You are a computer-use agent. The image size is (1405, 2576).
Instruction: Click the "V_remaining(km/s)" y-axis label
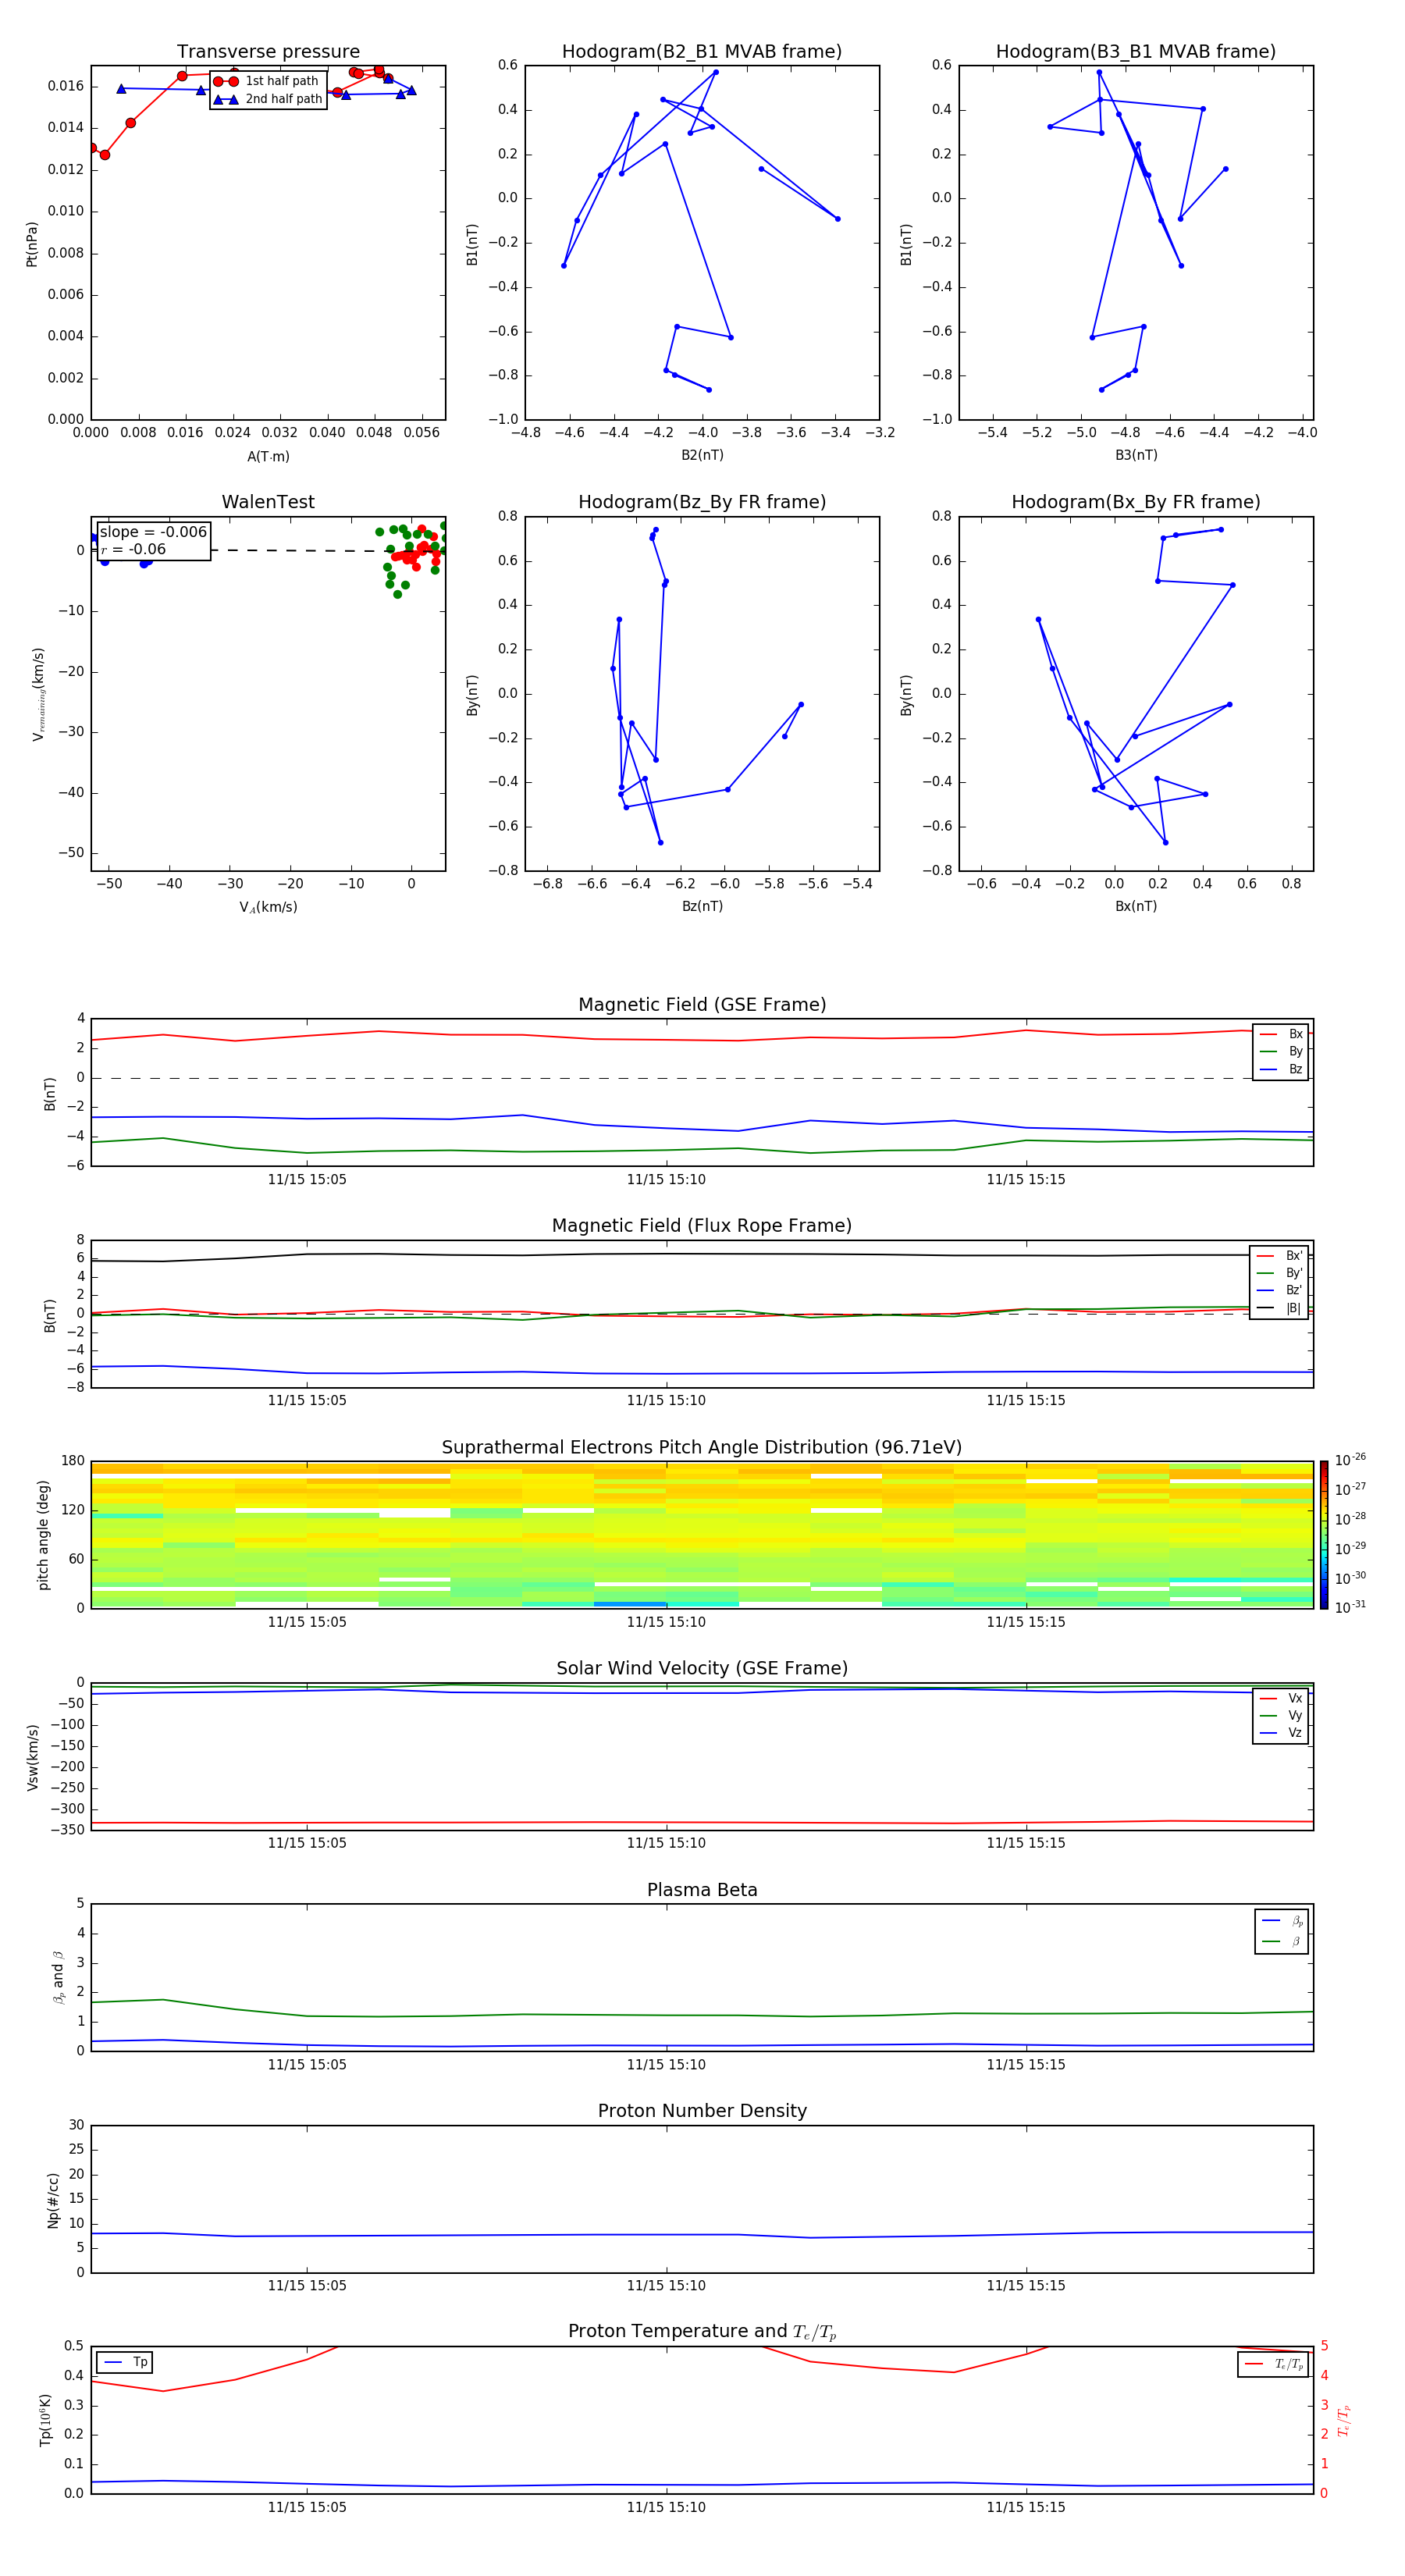click(x=38, y=694)
